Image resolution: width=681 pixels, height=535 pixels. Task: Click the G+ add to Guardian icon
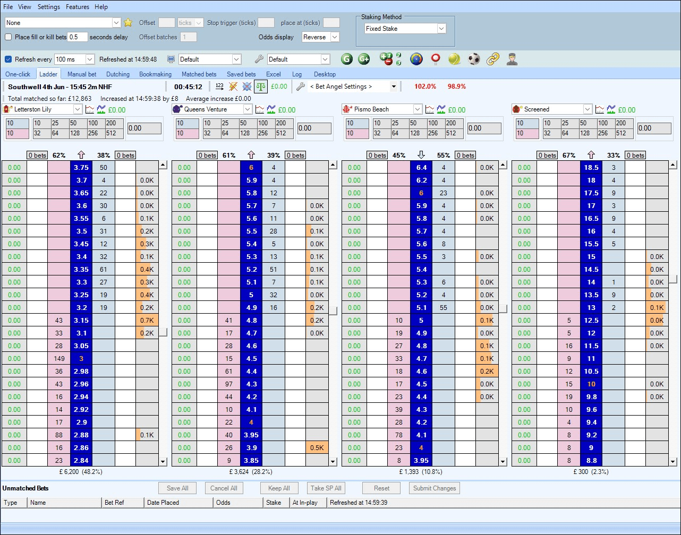point(364,59)
